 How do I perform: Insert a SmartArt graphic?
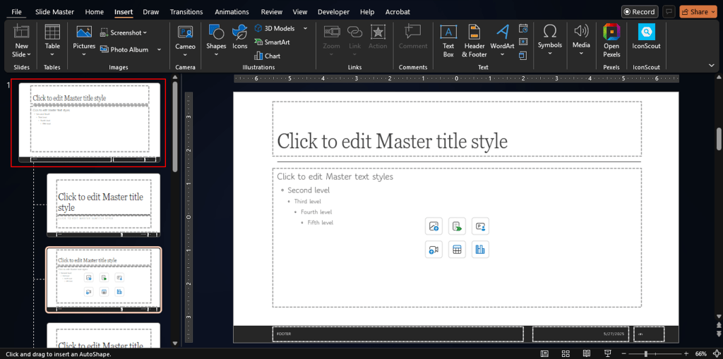(x=270, y=42)
